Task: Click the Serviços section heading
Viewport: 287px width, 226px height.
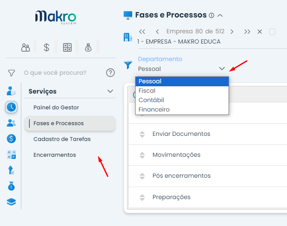Action: point(43,91)
